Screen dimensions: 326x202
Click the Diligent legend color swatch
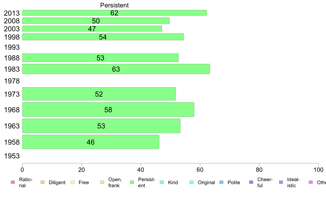(43, 182)
